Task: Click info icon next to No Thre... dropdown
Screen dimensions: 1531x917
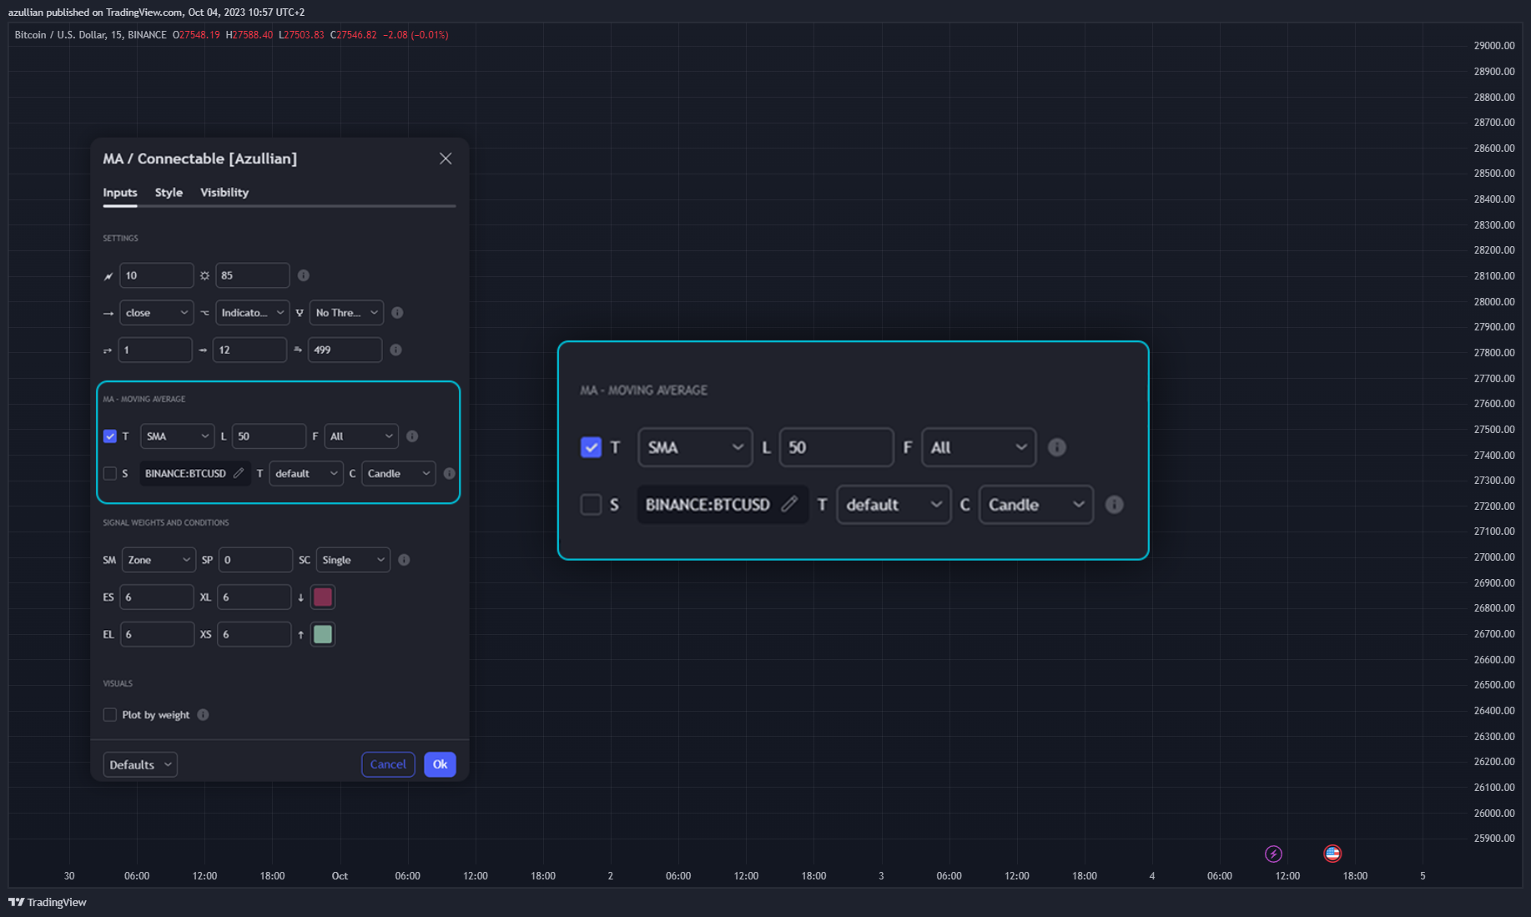Action: click(x=397, y=313)
